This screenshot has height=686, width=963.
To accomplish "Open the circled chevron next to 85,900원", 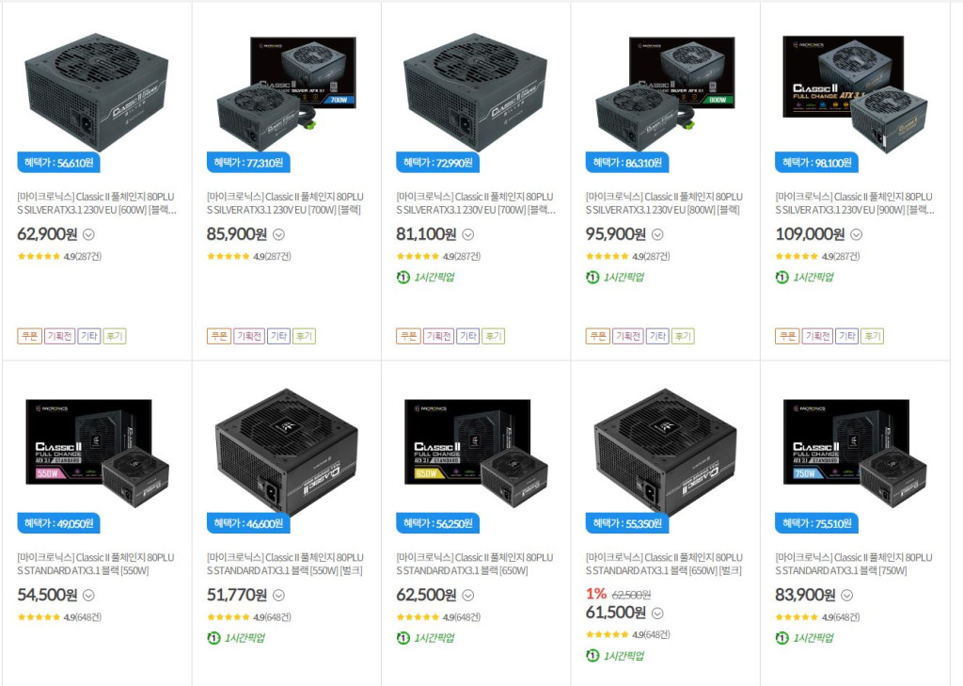I will 278,235.
